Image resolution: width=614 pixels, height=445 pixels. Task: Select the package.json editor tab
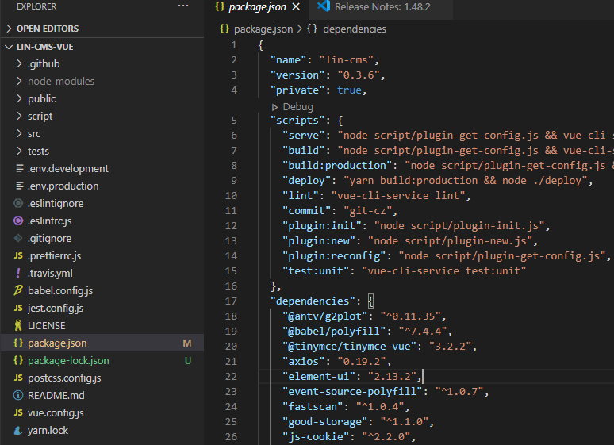[x=257, y=7]
